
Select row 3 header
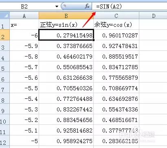(4, 46)
